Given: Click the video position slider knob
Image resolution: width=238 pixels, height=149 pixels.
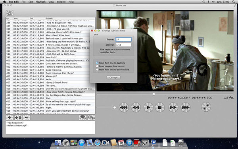Looking at the screenshot, I should (x=154, y=94).
